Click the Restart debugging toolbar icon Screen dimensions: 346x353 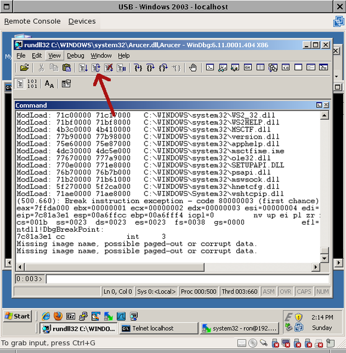pos(96,67)
